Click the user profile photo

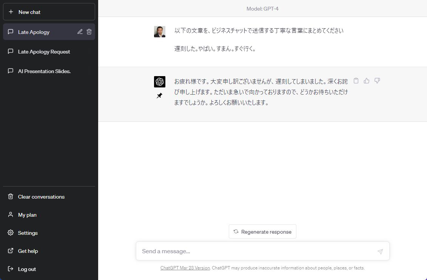coord(159,32)
